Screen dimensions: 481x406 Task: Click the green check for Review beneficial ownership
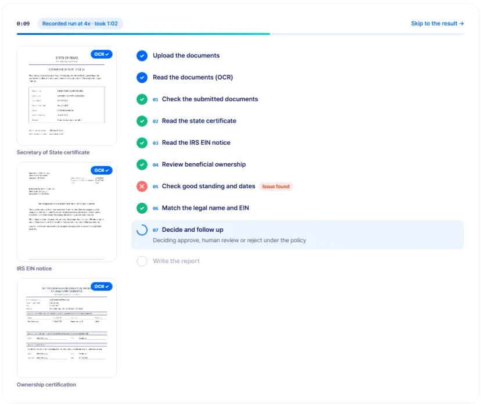point(142,165)
